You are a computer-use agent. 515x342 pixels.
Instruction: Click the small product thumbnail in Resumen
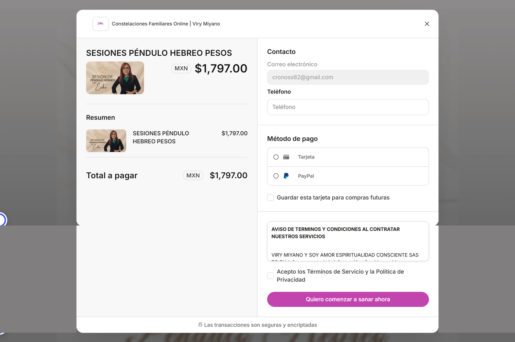(x=106, y=141)
